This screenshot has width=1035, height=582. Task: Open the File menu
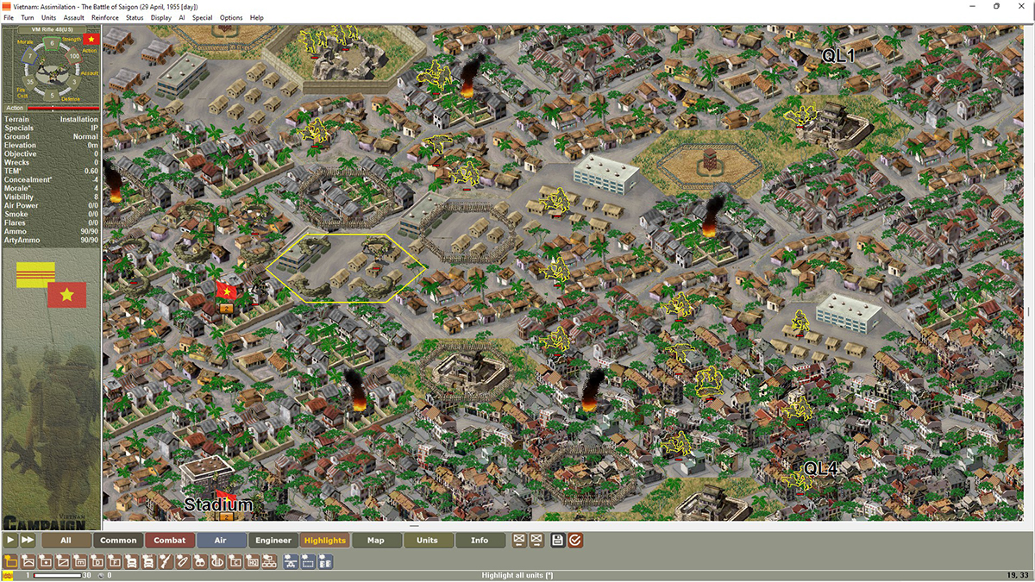[9, 17]
